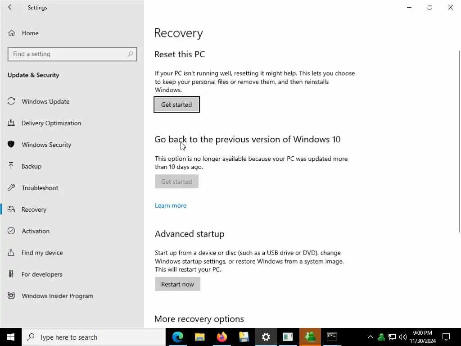Screen dimensions: 461x346
Task: Click the Activation checkmark icon
Action: pyautogui.click(x=11, y=231)
